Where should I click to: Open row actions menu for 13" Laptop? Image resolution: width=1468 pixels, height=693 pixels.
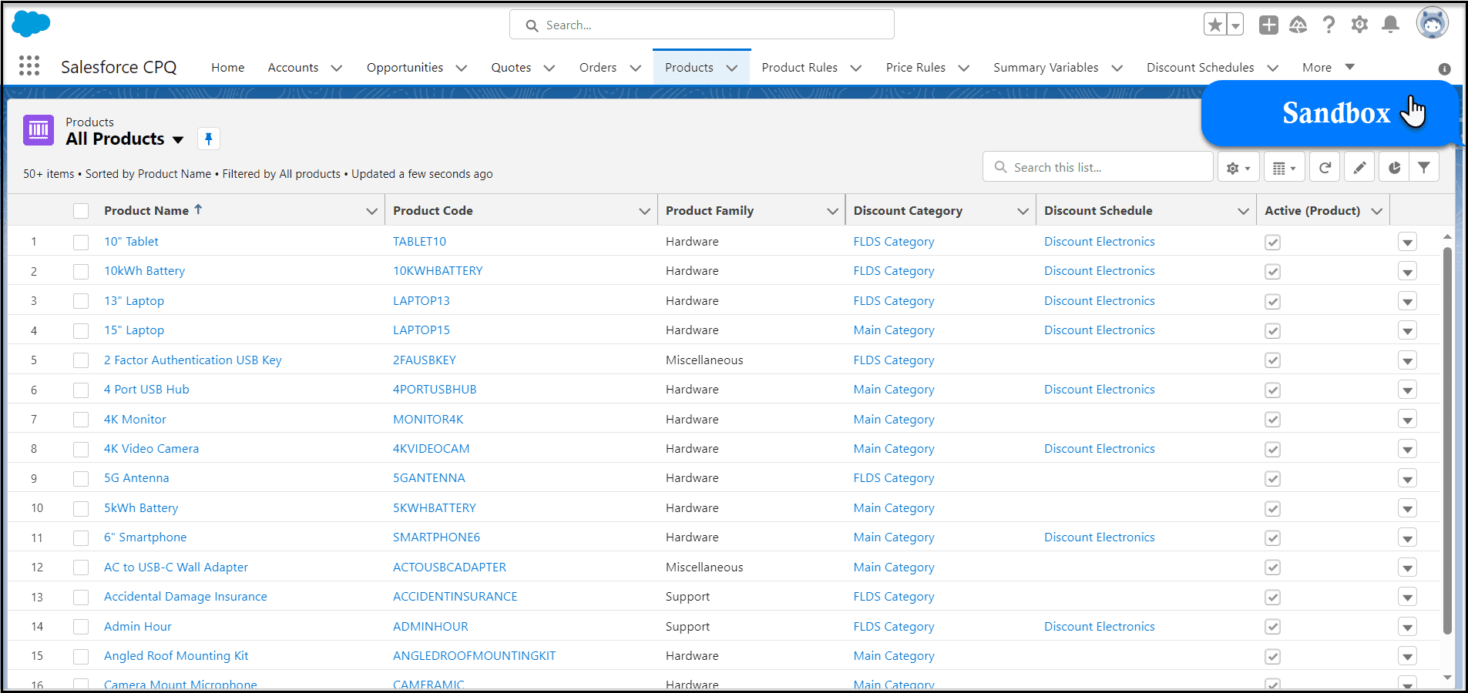(1407, 301)
